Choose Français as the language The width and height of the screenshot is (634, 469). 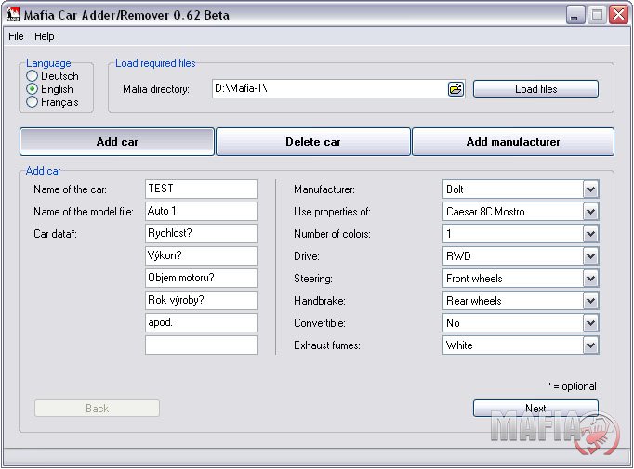coord(33,102)
